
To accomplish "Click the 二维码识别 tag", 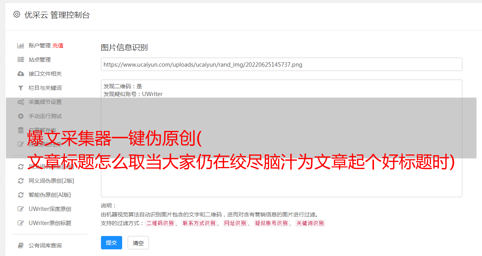I will pos(160,223).
